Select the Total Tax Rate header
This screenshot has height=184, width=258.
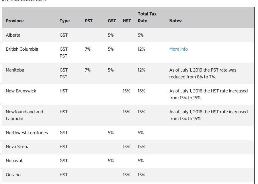click(147, 17)
